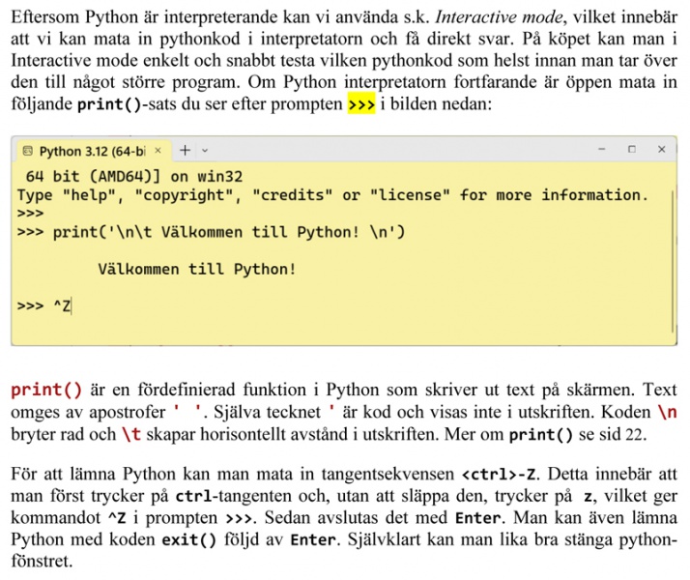Click the output text "Välkommen till Python!"

point(197,269)
